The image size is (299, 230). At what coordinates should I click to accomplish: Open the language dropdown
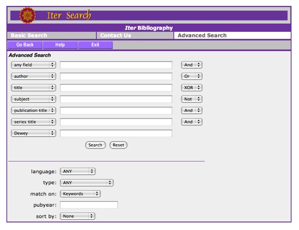pos(78,171)
